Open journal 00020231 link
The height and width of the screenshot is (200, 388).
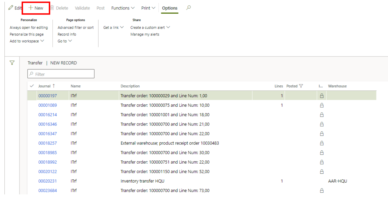click(48, 181)
